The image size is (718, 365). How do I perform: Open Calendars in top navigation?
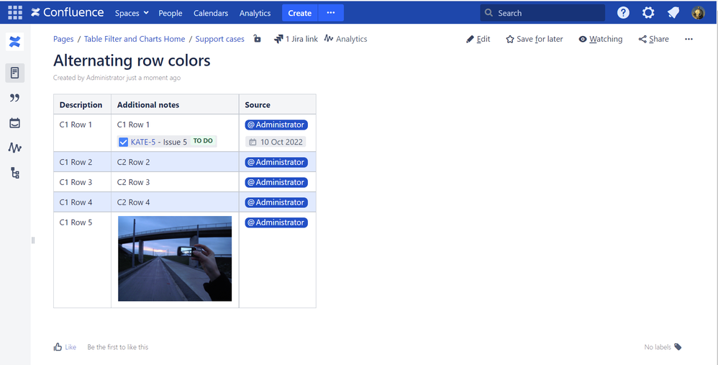click(211, 13)
